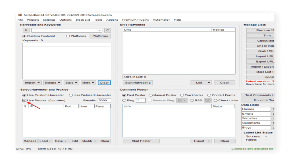
Task: Open the Projects menu
Action: coord(33,20)
